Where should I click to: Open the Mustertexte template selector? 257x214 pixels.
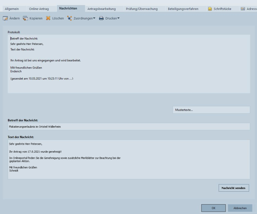pos(211,110)
